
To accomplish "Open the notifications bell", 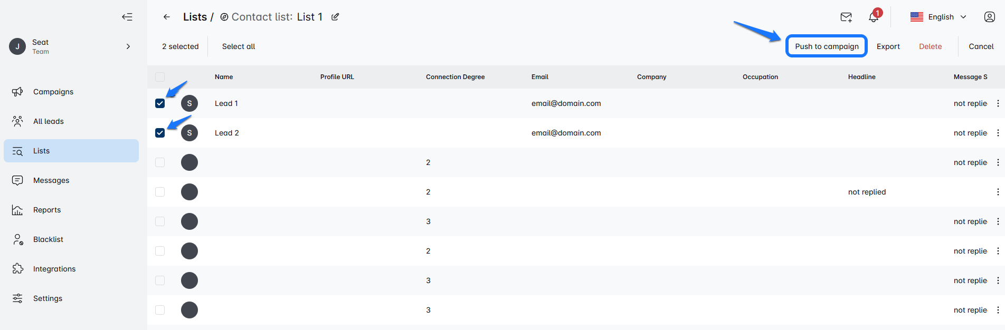I will click(874, 17).
